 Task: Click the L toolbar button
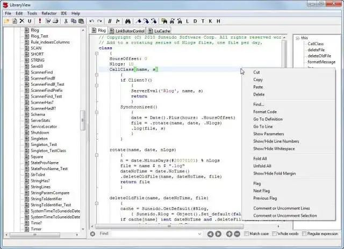(187, 21)
